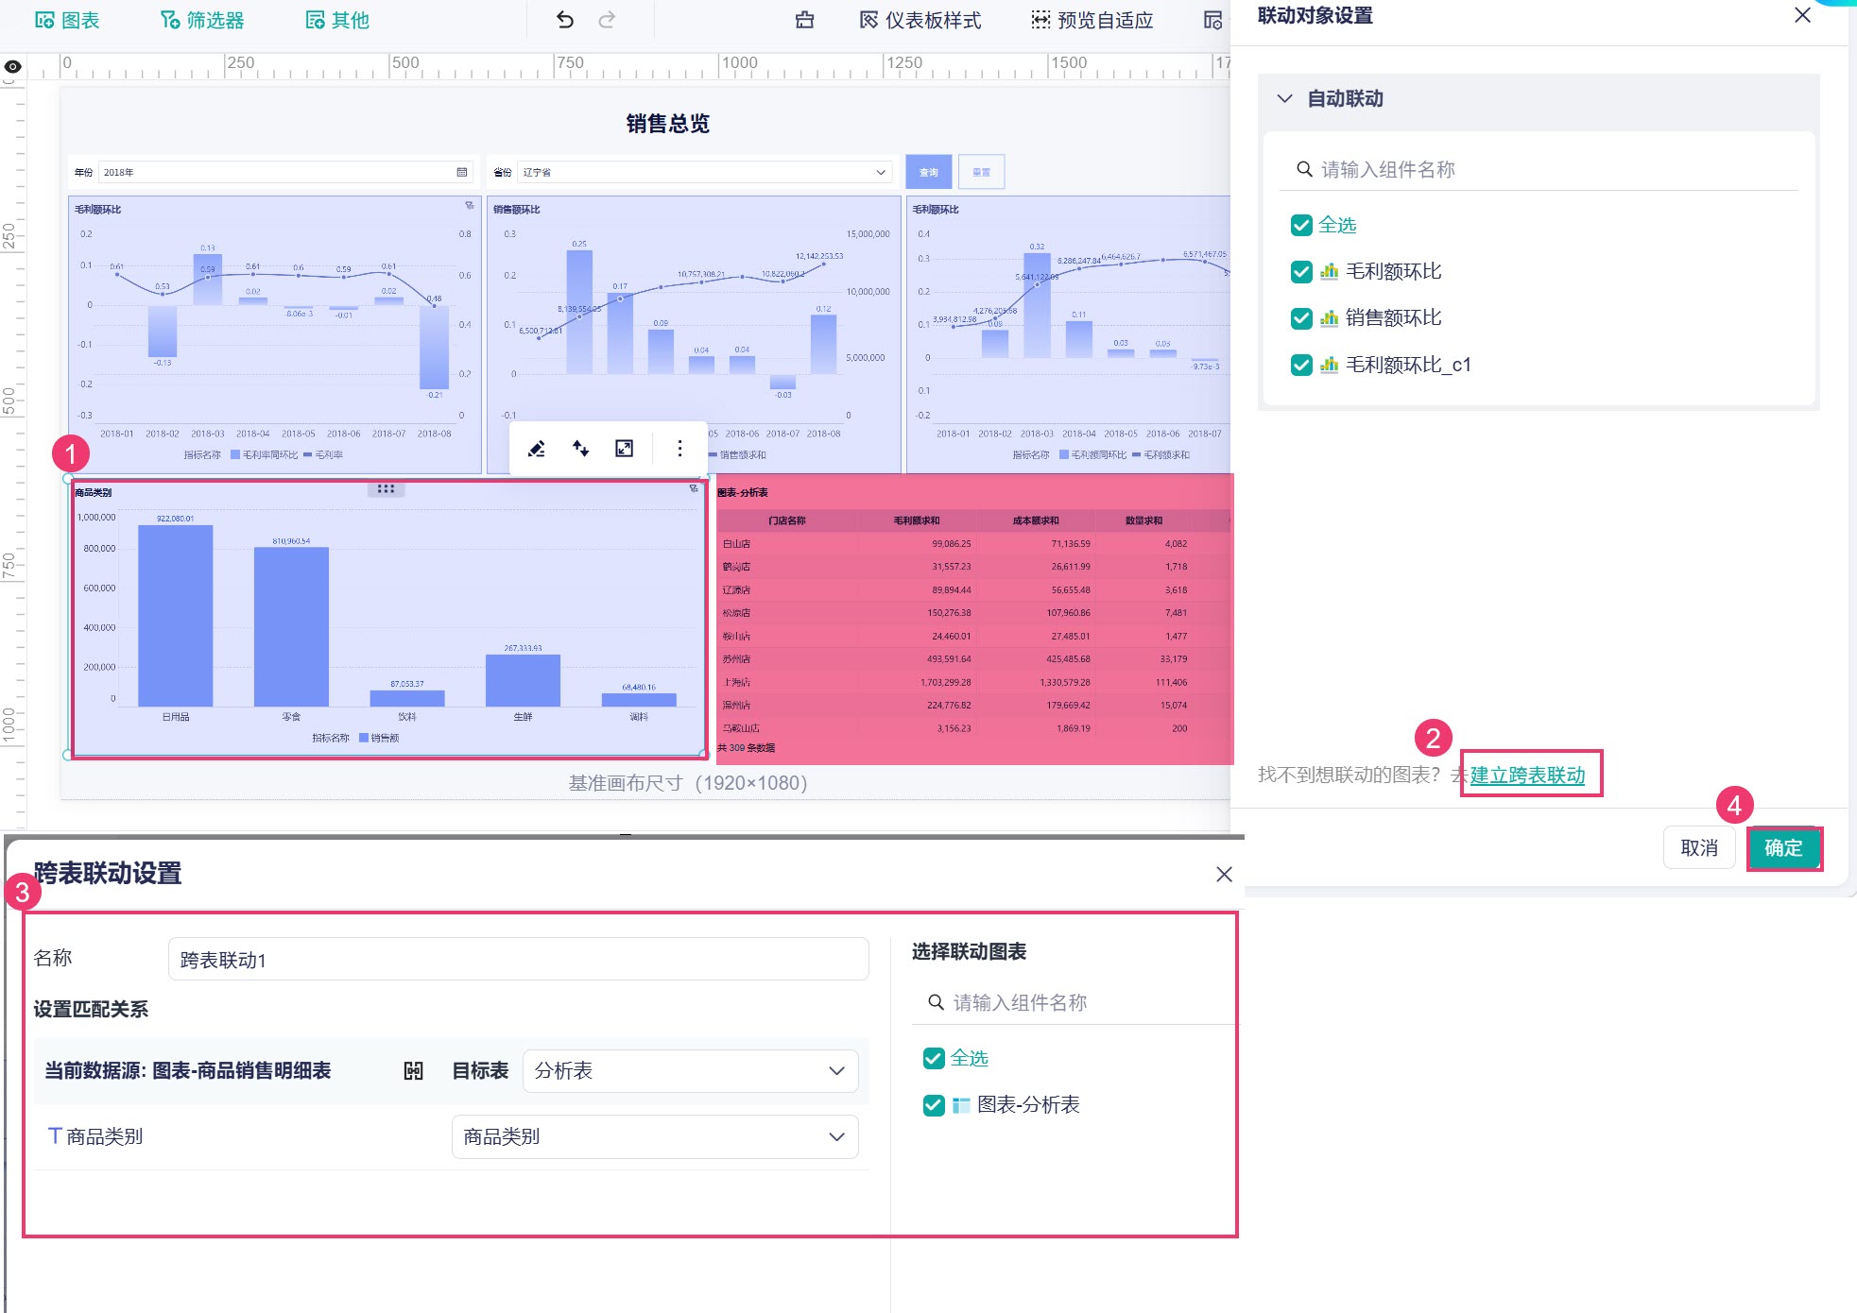This screenshot has height=1313, width=1857.
Task: Toggle the ruler eye visibility icon
Action: (12, 66)
